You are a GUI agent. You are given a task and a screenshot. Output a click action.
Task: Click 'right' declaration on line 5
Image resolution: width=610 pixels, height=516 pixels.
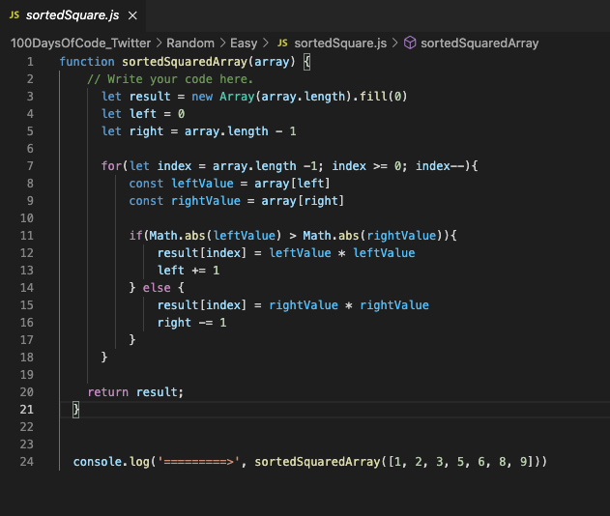[x=146, y=131]
